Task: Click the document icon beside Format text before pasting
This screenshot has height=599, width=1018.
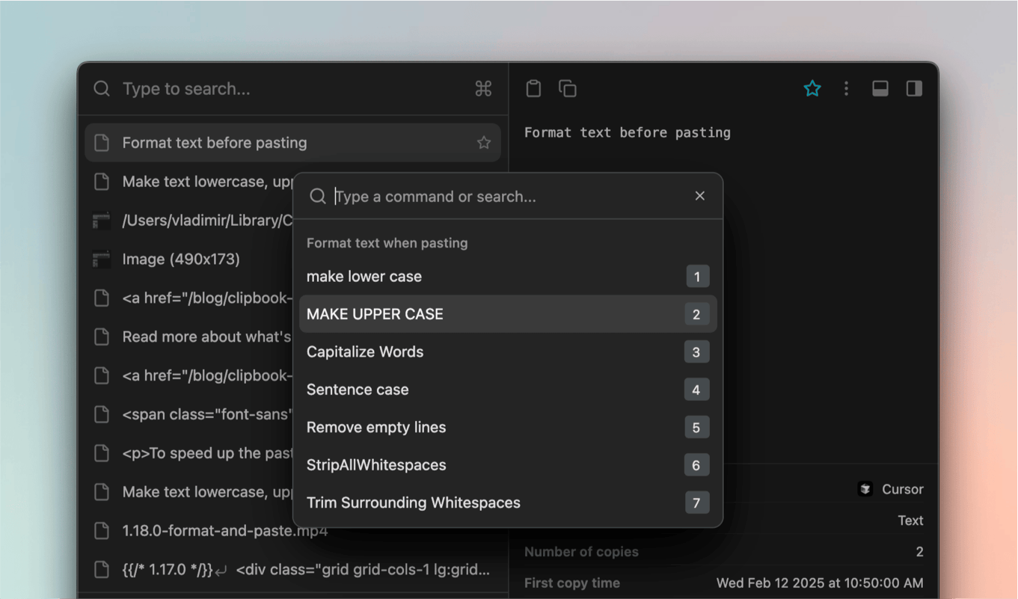Action: coord(101,142)
